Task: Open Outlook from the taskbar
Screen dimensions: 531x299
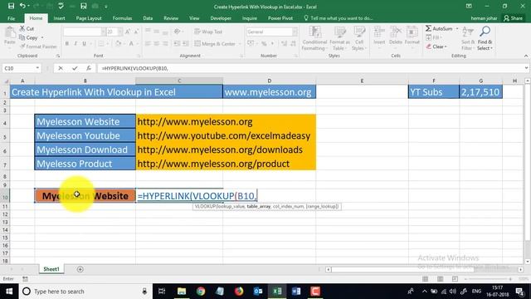Action: pyautogui.click(x=258, y=292)
